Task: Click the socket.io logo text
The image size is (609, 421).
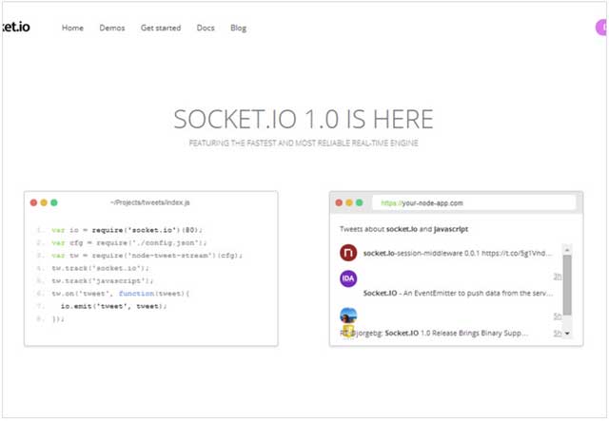Action: click(x=15, y=27)
